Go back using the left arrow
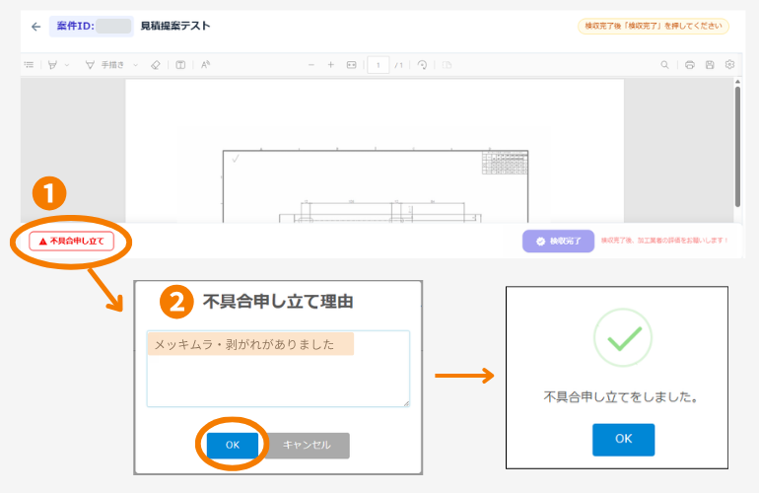The width and height of the screenshot is (759, 493). tap(35, 27)
